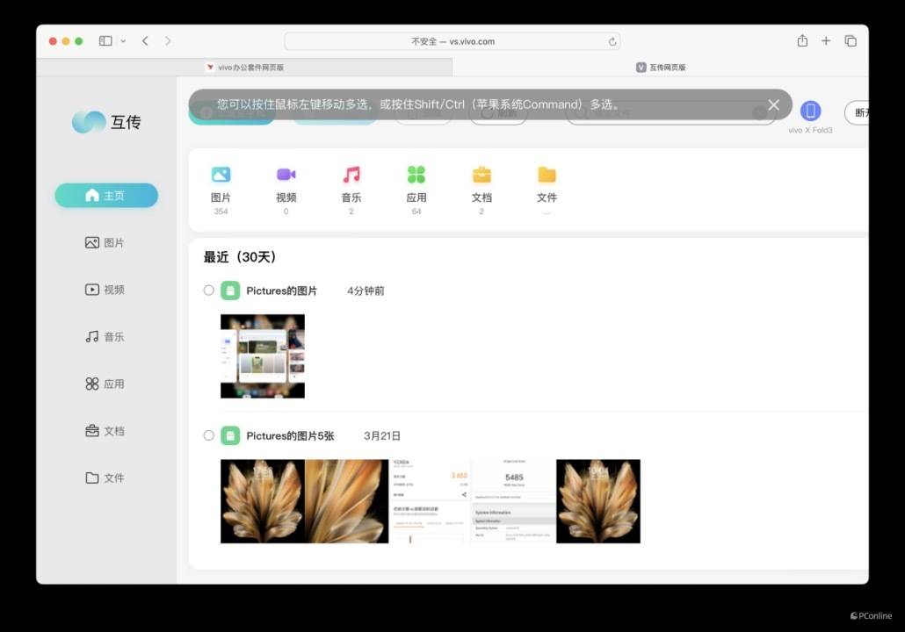The width and height of the screenshot is (905, 632).
Task: Reload the page with refresh icon
Action: 612,41
